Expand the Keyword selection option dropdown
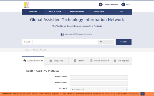 tap(99, 89)
